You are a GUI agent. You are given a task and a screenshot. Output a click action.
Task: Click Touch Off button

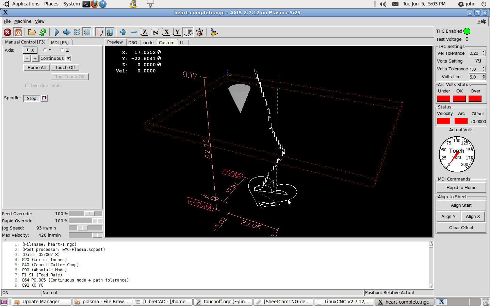(x=65, y=68)
